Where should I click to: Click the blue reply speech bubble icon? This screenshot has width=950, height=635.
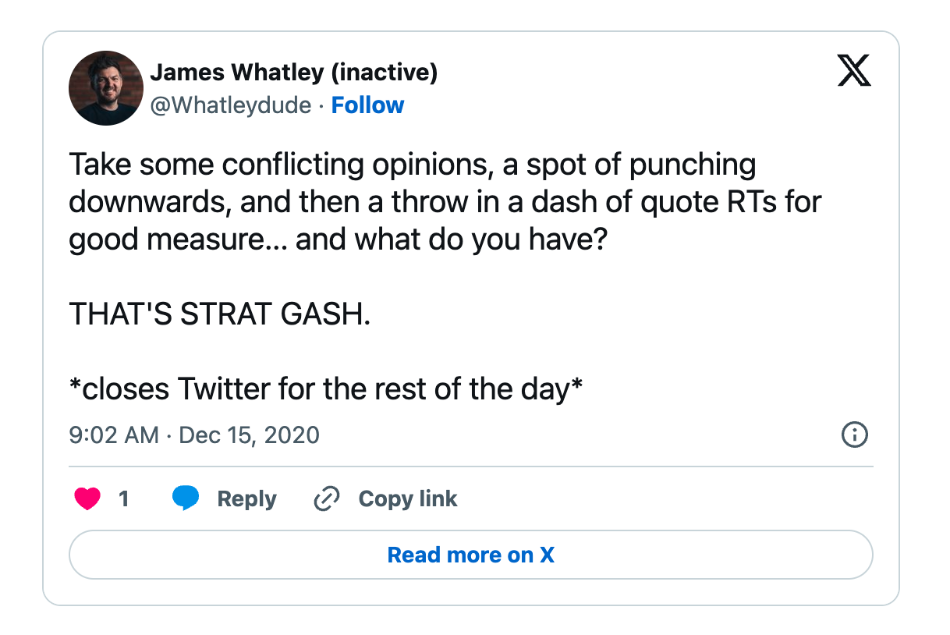pyautogui.click(x=185, y=498)
